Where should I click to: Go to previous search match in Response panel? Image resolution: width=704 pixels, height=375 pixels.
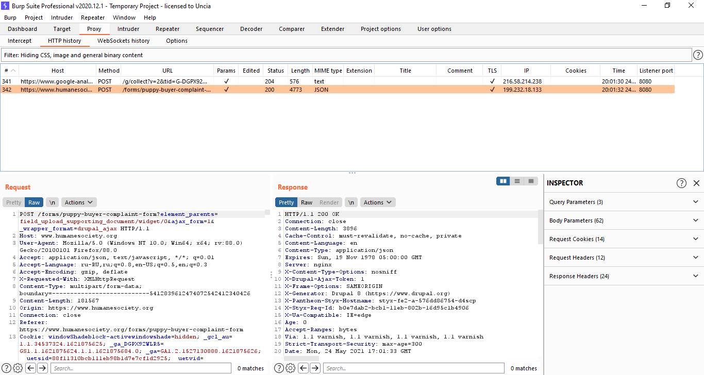(304, 368)
